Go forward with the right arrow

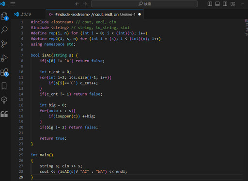point(85,4)
